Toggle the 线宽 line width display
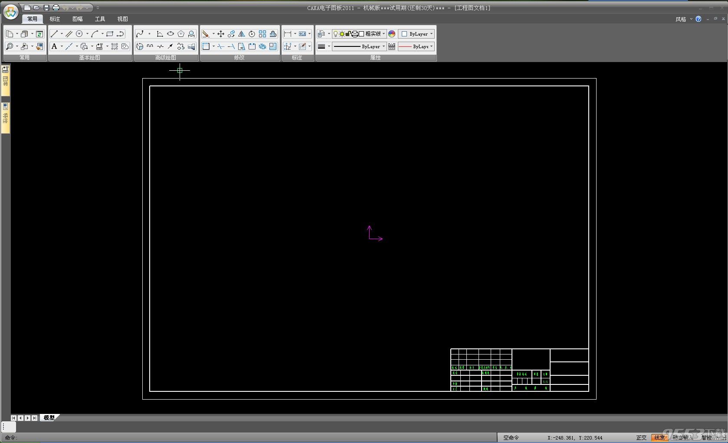 (659, 437)
